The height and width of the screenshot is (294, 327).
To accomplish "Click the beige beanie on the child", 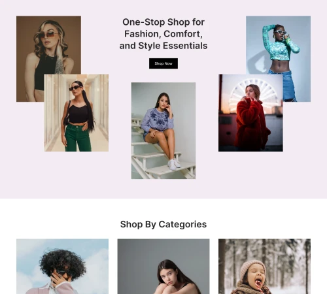I will pos(252,269).
